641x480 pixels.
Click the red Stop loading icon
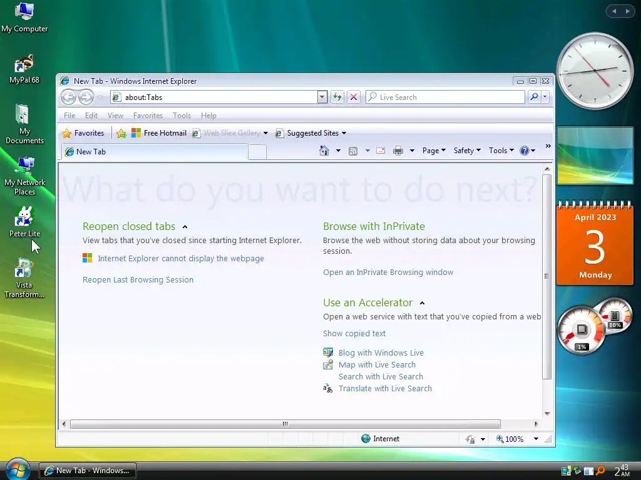(354, 97)
